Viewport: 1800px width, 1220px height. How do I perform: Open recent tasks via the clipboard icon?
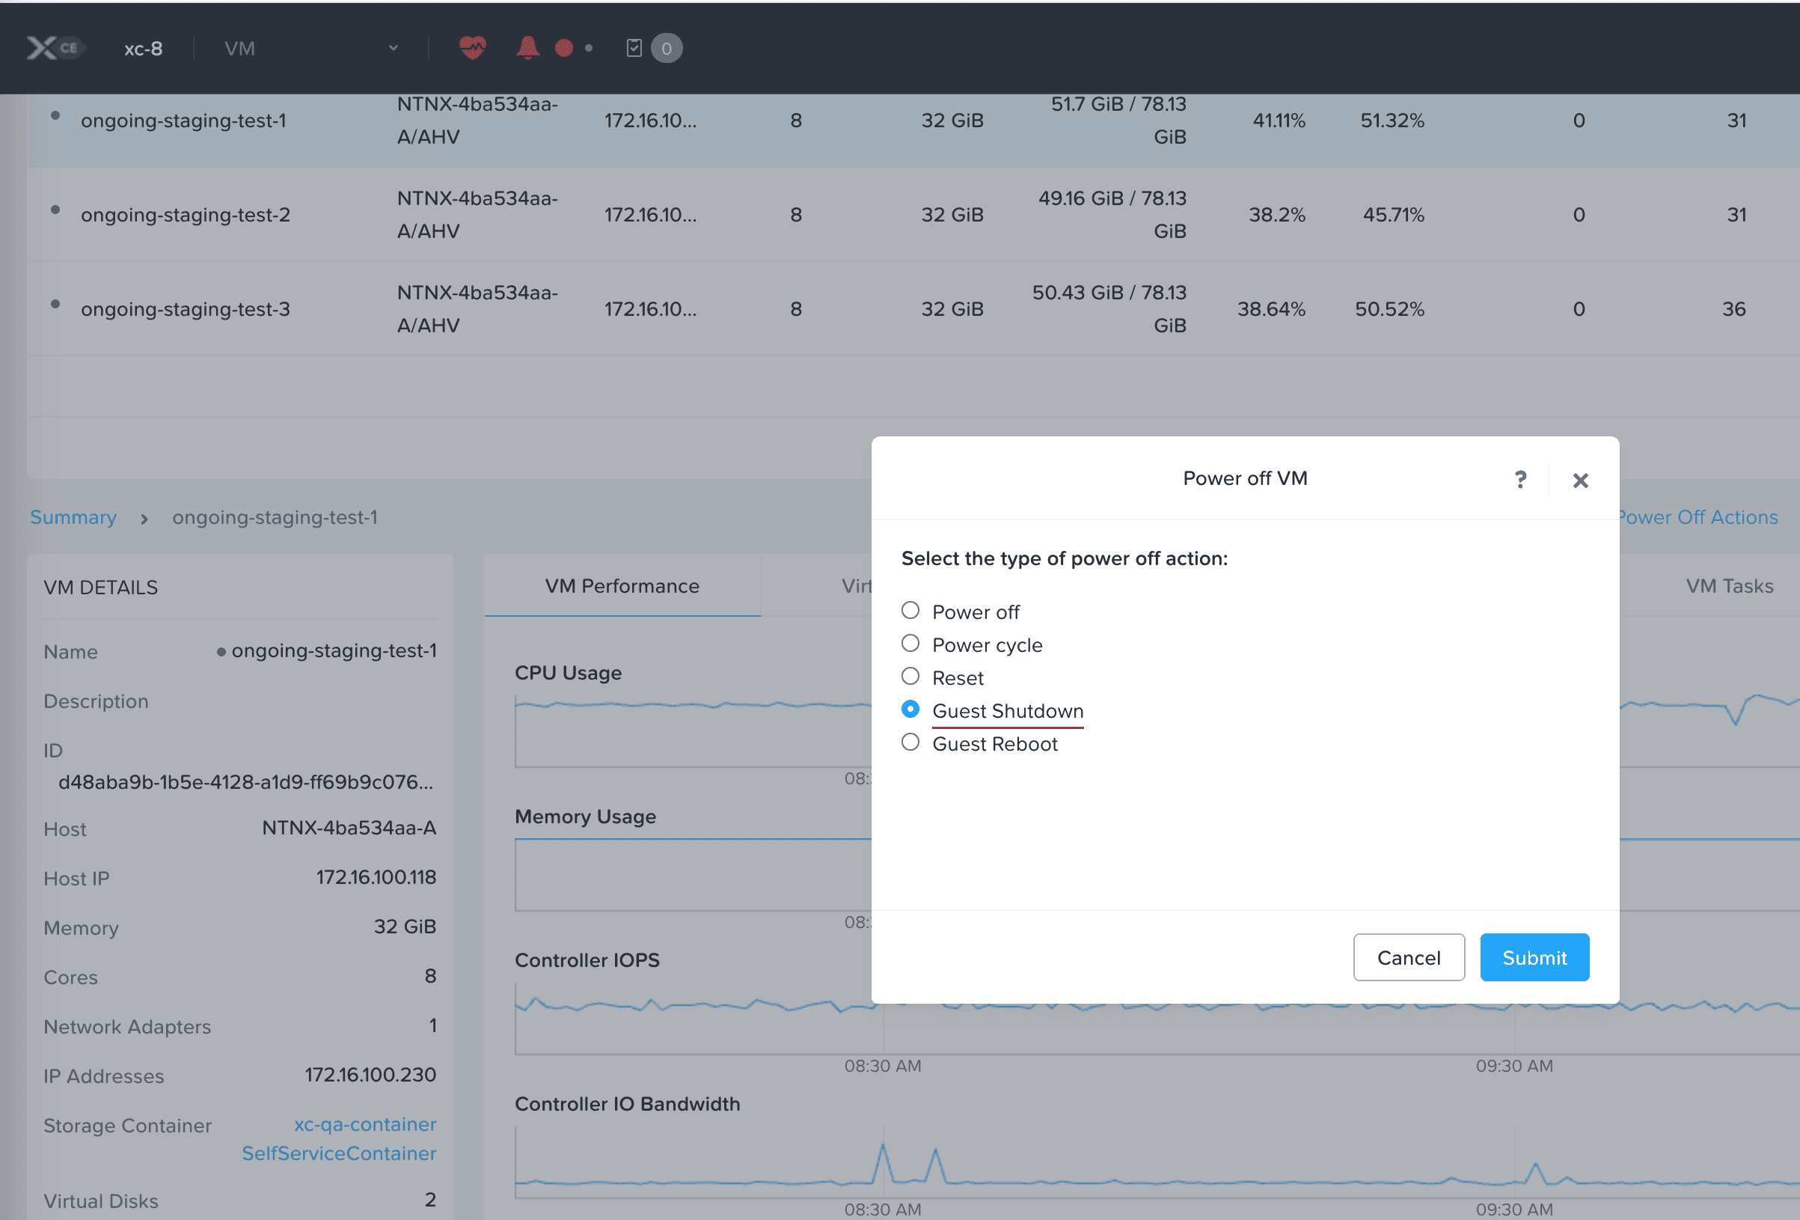pyautogui.click(x=635, y=48)
